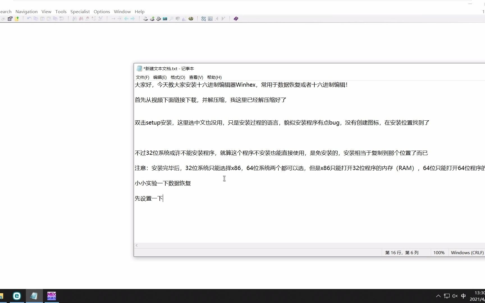Image resolution: width=485 pixels, height=303 pixels.
Task: Click the Notepad title '*新建文本文档.txt - 记事本'
Action: (x=169, y=68)
